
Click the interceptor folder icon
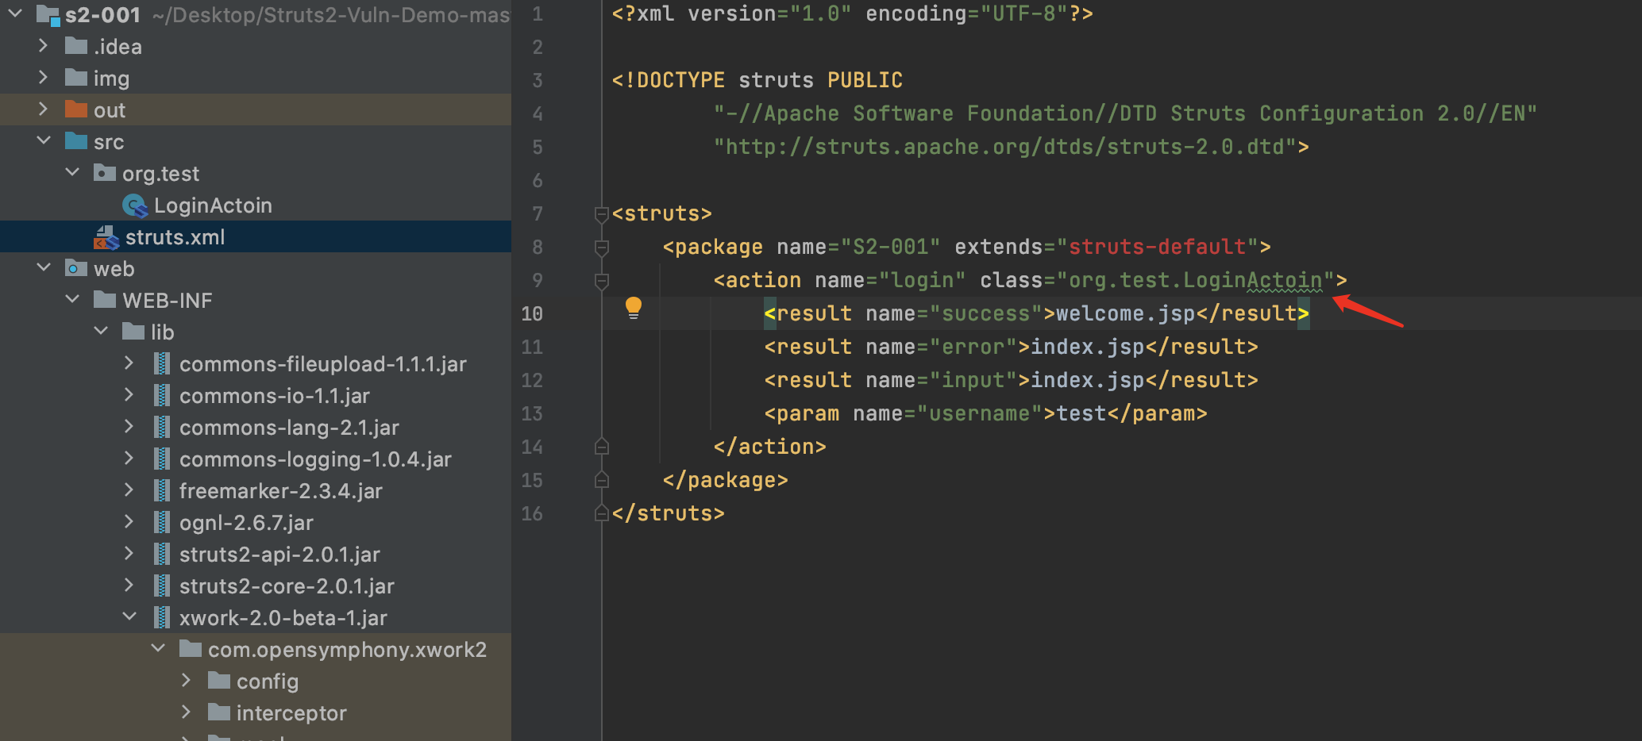point(219,712)
